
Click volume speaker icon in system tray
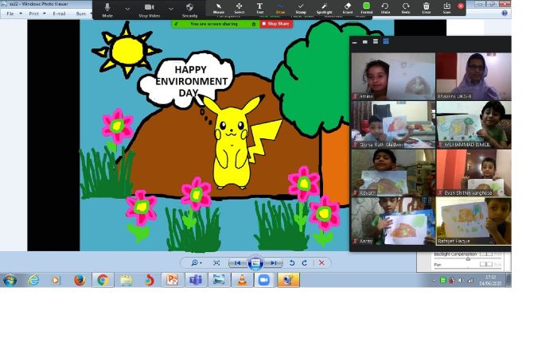point(461,281)
